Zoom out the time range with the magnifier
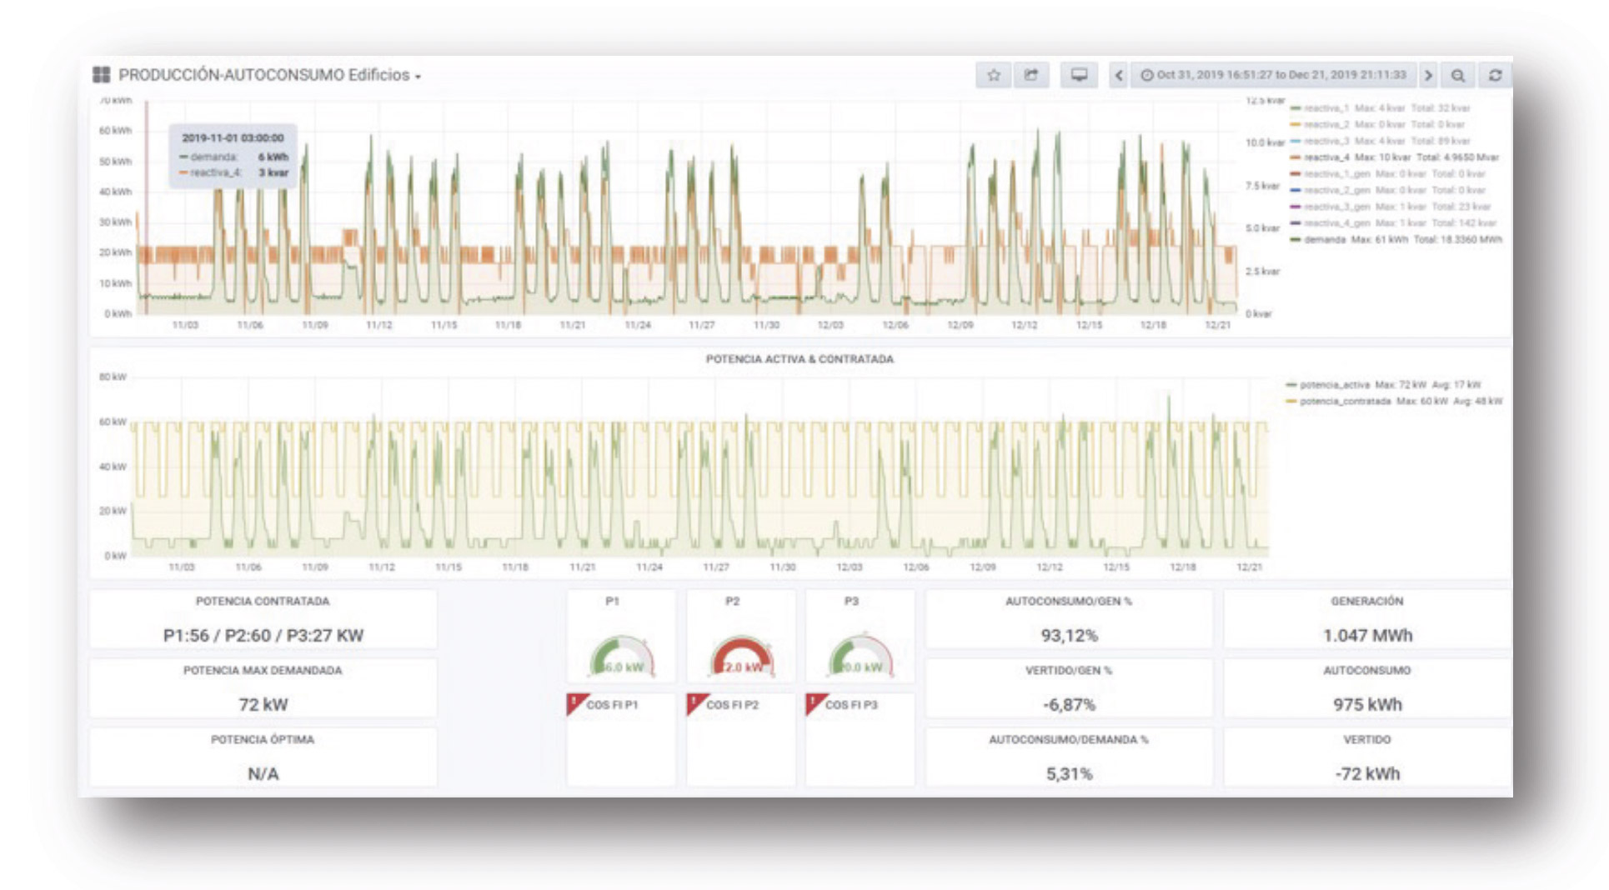The width and height of the screenshot is (1609, 890). 1458,75
